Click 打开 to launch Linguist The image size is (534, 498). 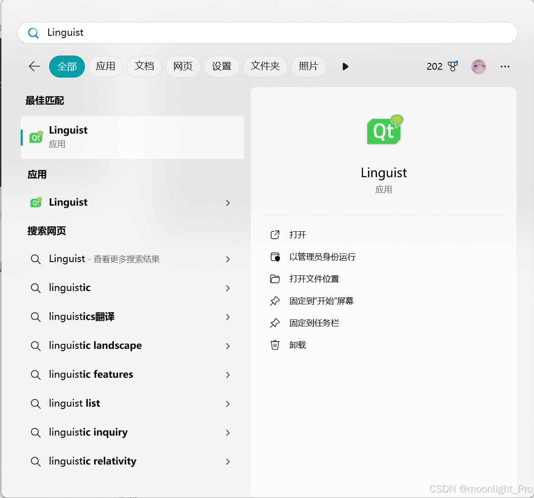tap(298, 235)
